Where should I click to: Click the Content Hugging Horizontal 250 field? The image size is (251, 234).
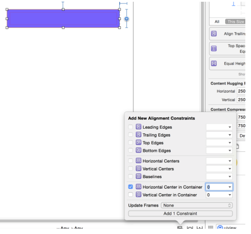click(x=241, y=91)
